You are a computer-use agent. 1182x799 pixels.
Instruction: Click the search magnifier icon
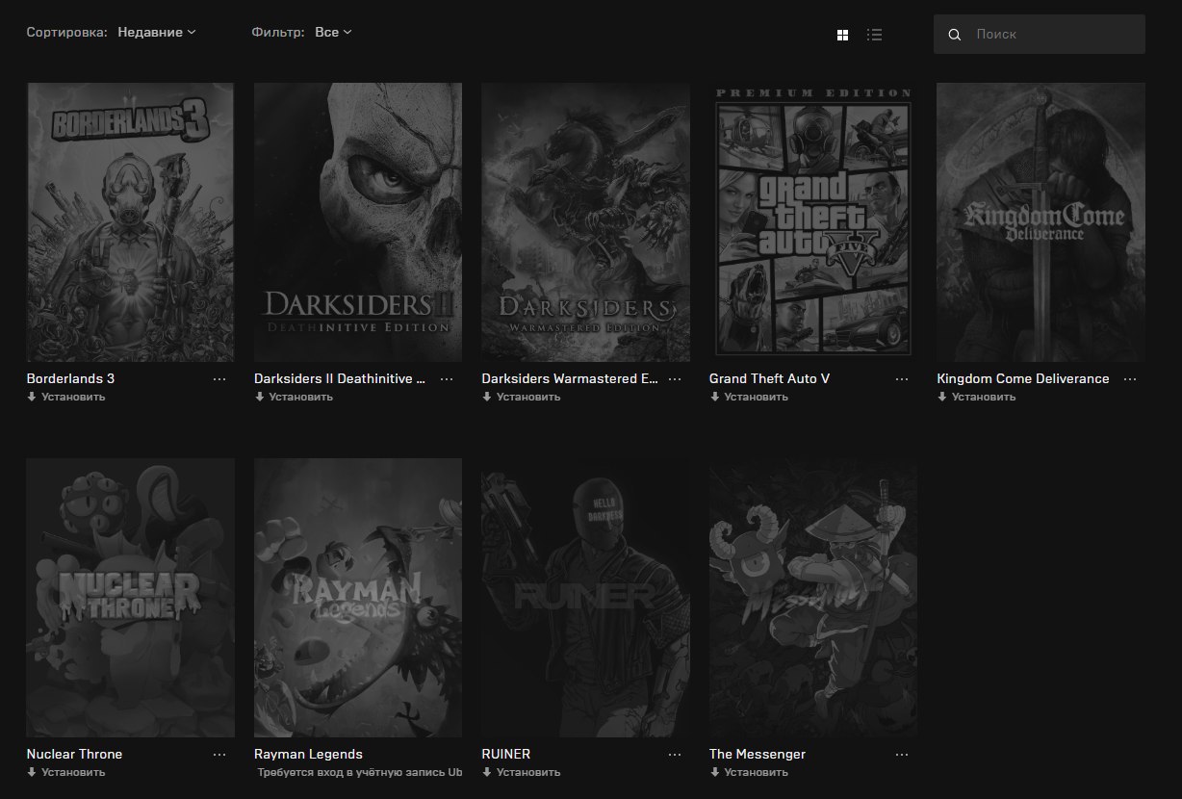tap(955, 35)
